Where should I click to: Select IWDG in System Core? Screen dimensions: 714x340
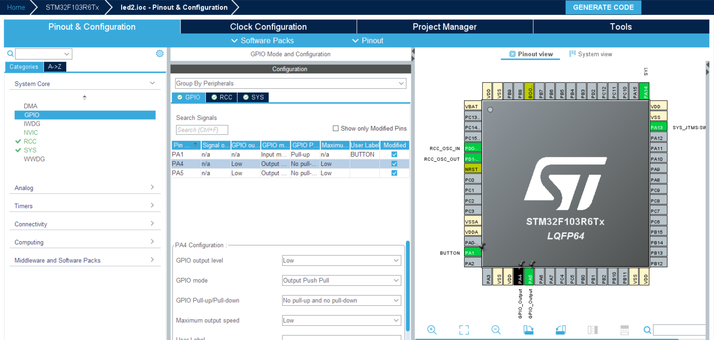point(32,124)
